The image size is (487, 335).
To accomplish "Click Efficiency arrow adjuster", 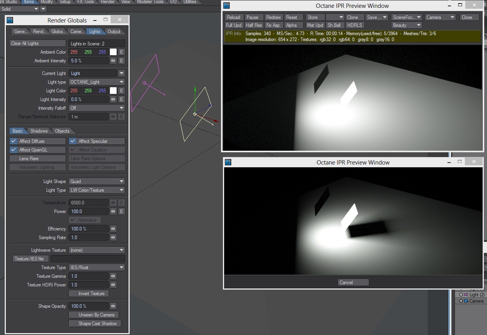I will pos(113,229).
